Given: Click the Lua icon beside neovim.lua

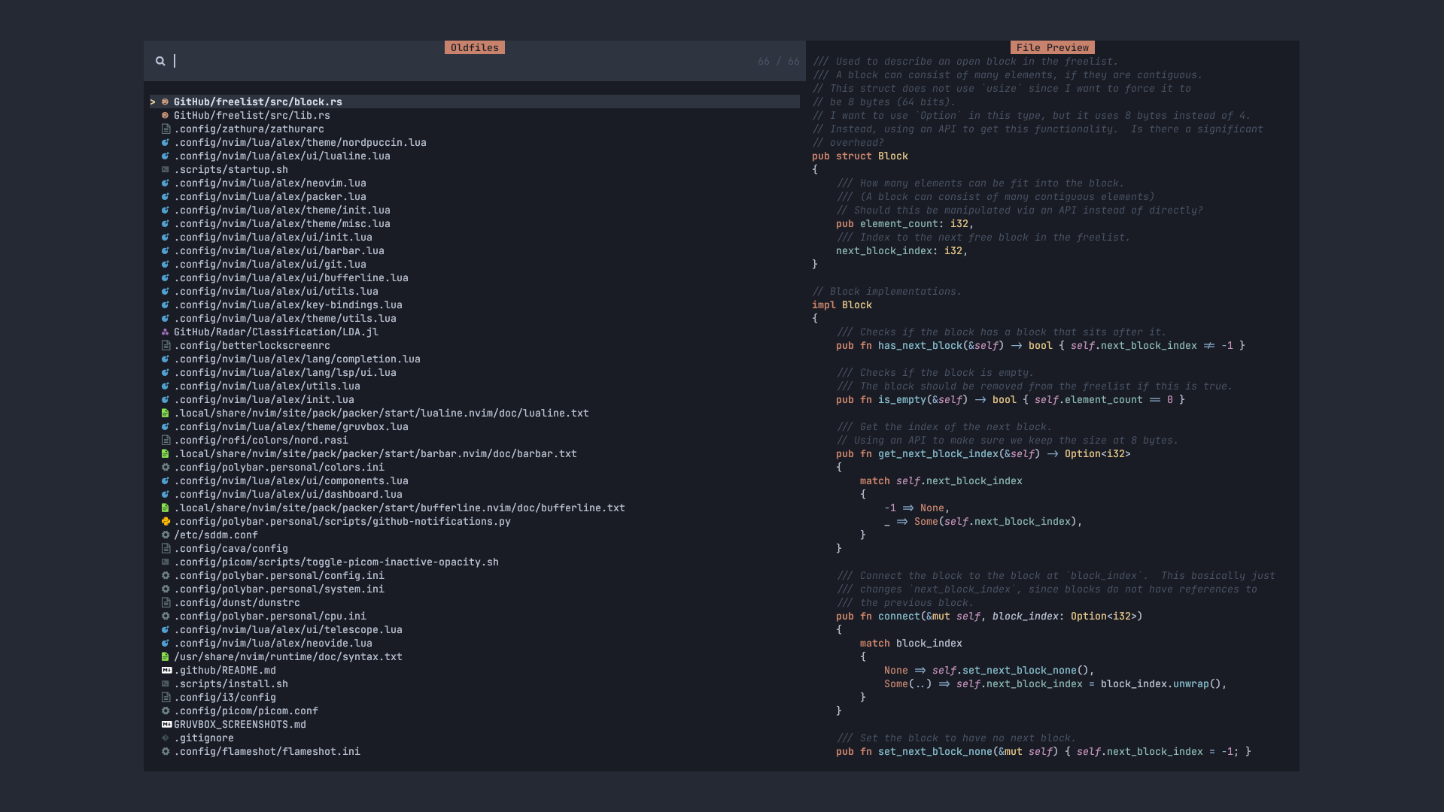Looking at the screenshot, I should pos(165,183).
